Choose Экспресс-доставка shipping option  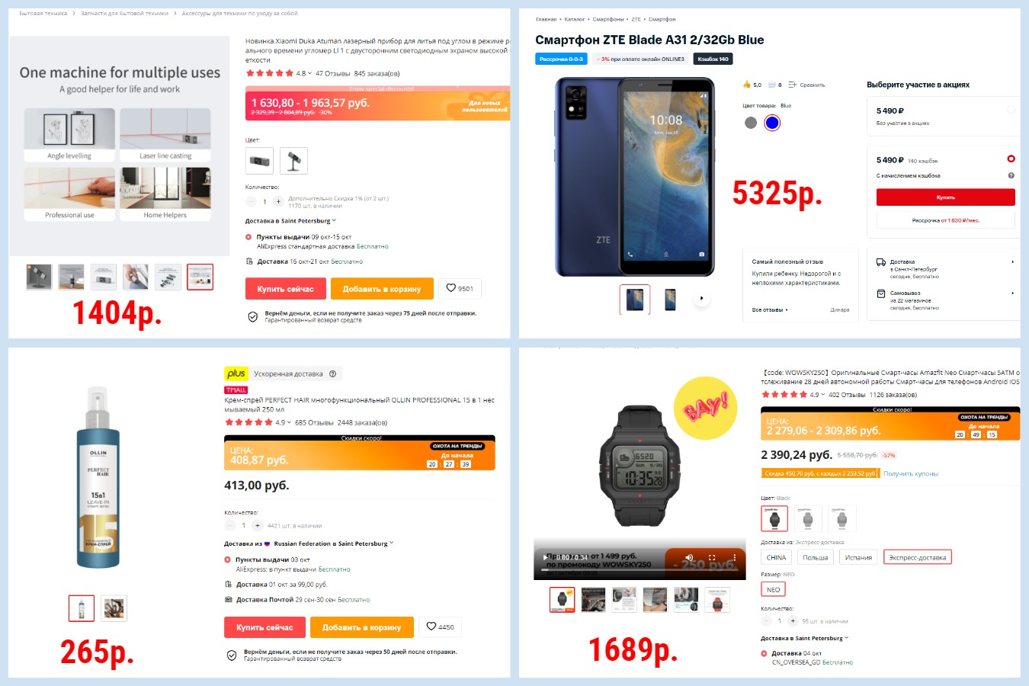(917, 557)
